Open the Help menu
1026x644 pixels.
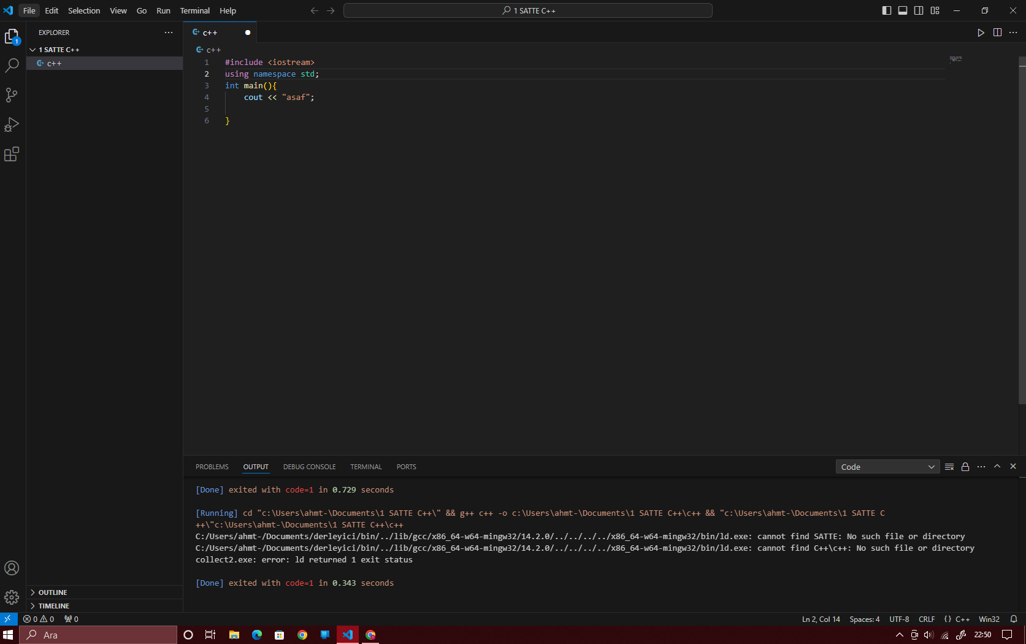pos(228,10)
